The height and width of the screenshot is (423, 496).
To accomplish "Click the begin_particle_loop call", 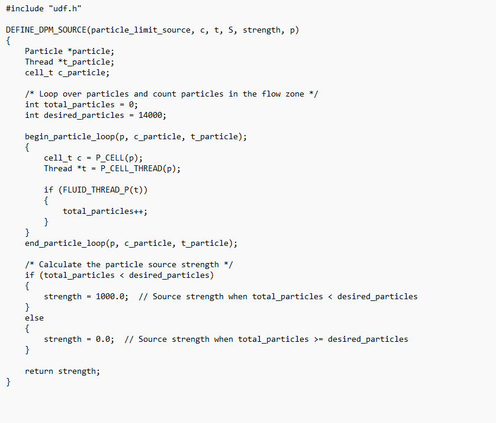I will tap(71, 136).
